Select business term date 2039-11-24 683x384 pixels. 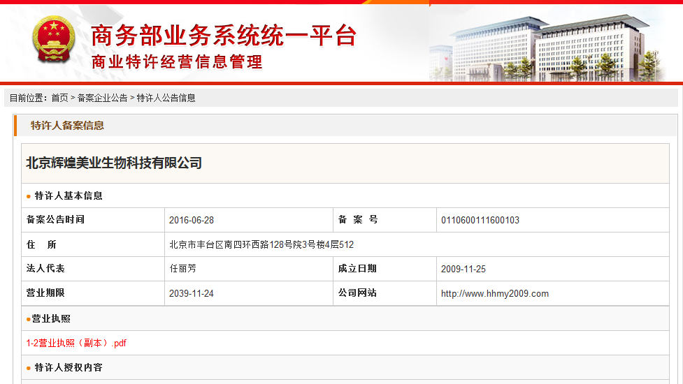192,293
